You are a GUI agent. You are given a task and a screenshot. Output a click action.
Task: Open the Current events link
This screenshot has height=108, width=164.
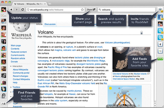(18, 55)
